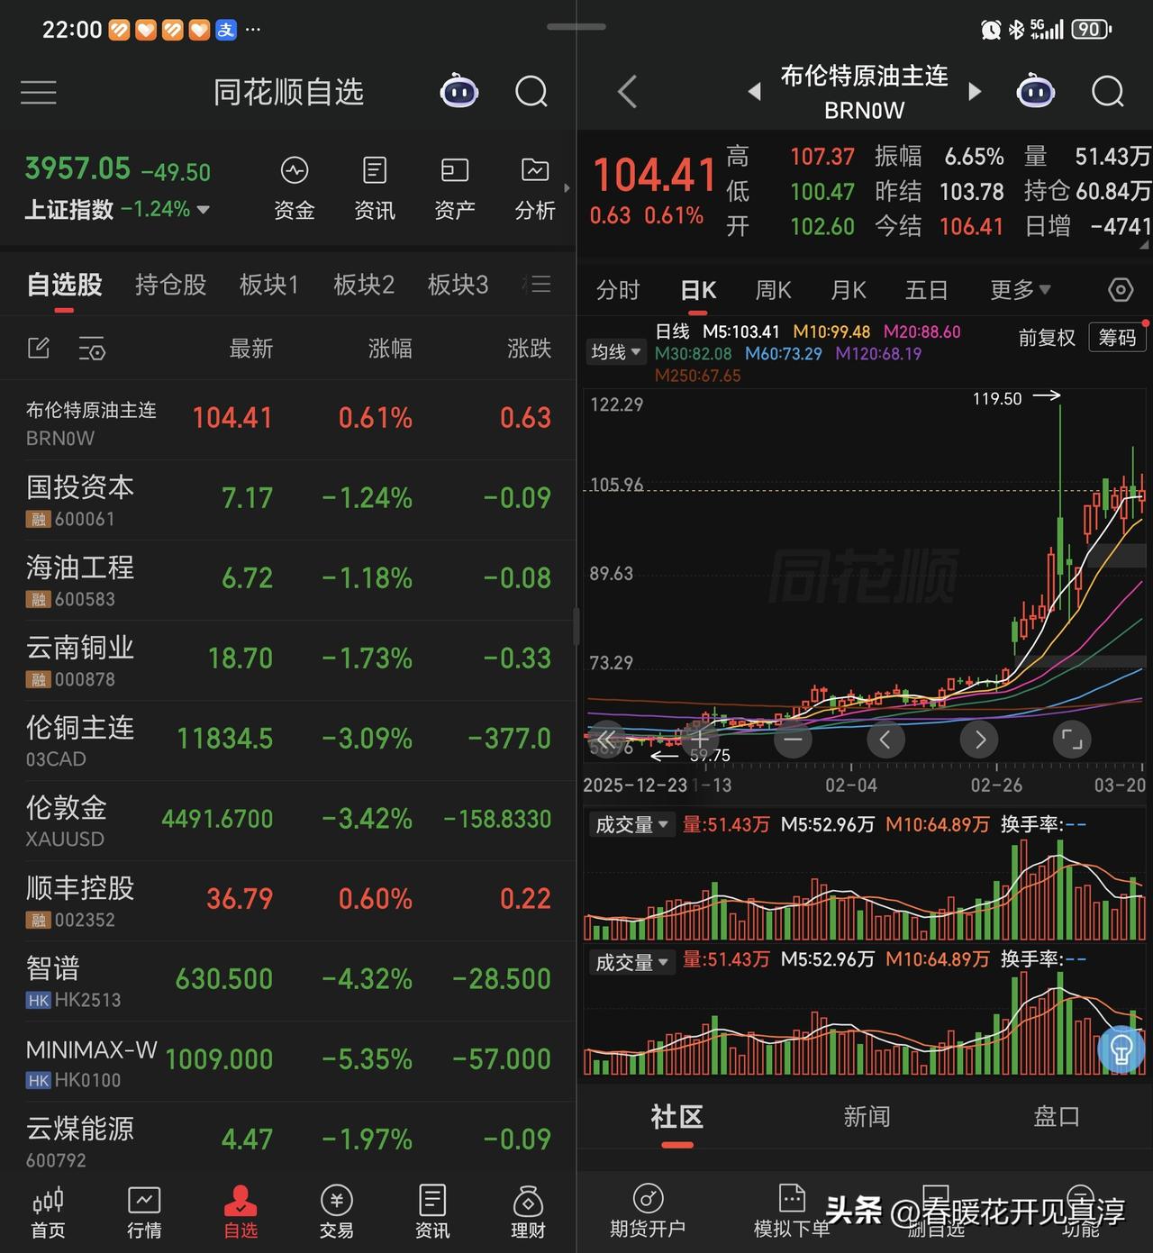Switch to the next contract with right triangle
Viewport: 1153px width, 1253px height.
(x=974, y=92)
